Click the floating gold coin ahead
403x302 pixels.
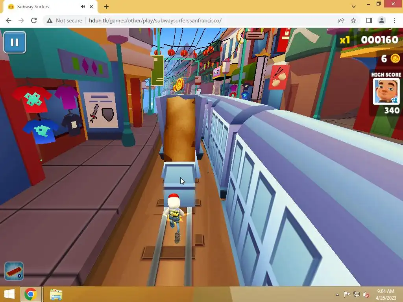179,84
